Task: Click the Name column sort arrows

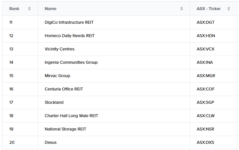Action: 181,9
